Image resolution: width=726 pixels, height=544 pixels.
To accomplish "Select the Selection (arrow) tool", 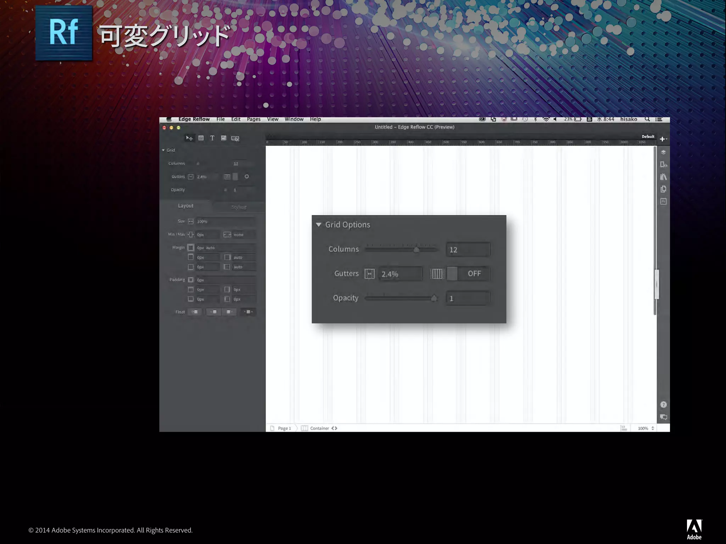I will [189, 138].
